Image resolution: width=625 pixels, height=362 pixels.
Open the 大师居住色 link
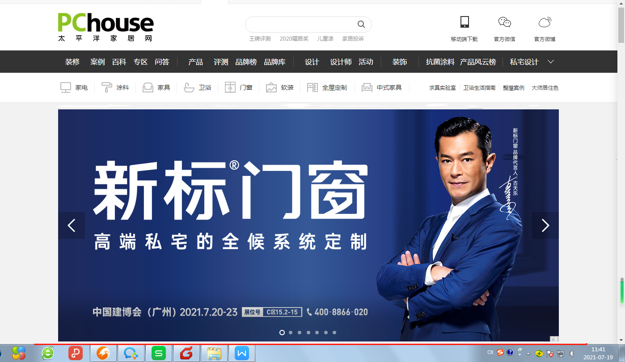pyautogui.click(x=545, y=88)
